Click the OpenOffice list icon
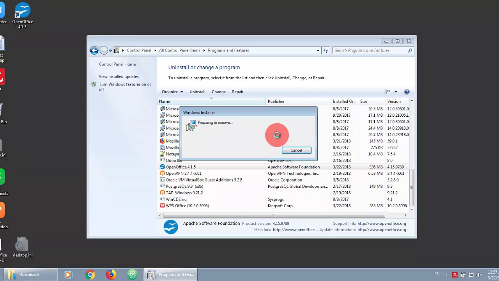This screenshot has width=499, height=281. [163, 167]
